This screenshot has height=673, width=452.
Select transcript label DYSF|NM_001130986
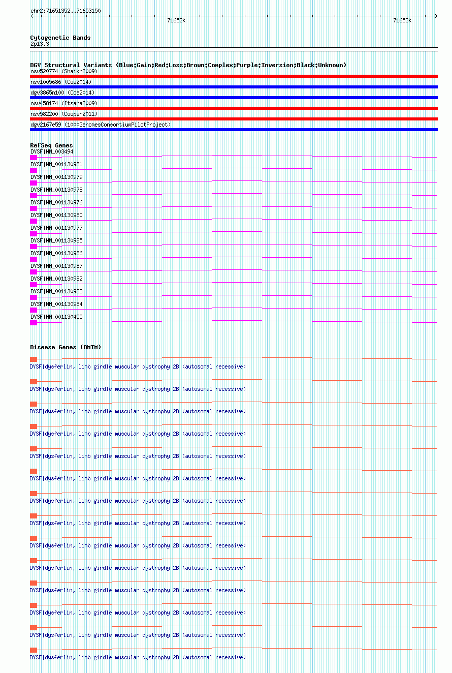[x=56, y=253]
